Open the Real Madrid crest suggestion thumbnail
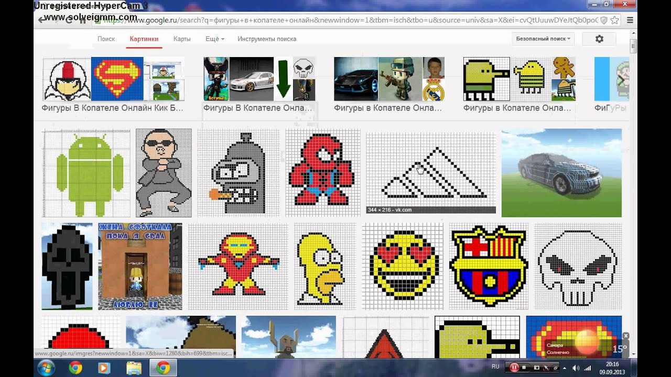 tap(434, 90)
